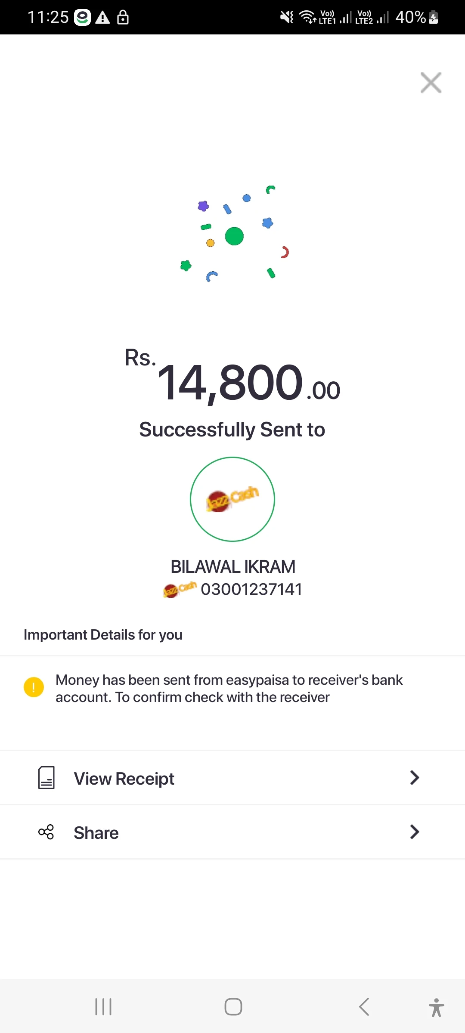465x1033 pixels.
Task: Tap the accessibility shortcut icon
Action: tap(436, 1007)
